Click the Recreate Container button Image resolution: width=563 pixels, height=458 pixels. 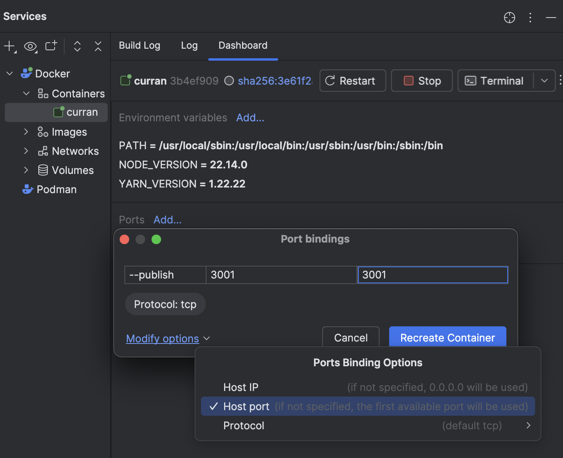coord(447,338)
